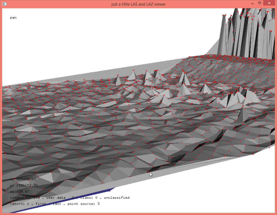This screenshot has width=277, height=215.
Task: Maximize the LAS viewer window
Action: pos(260,3)
